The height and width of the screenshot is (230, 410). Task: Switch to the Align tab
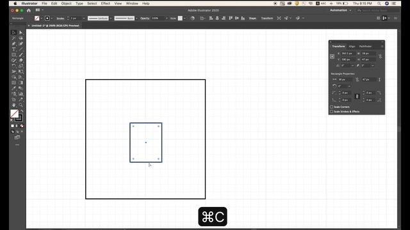pyautogui.click(x=352, y=47)
